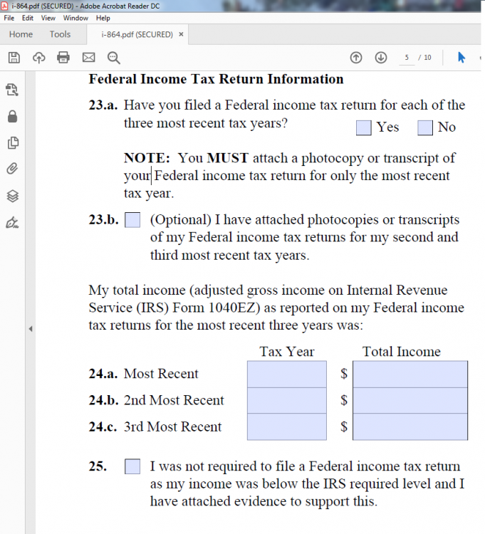The height and width of the screenshot is (534, 485).
Task: Open the export pages sidebar icon
Action: click(12, 90)
